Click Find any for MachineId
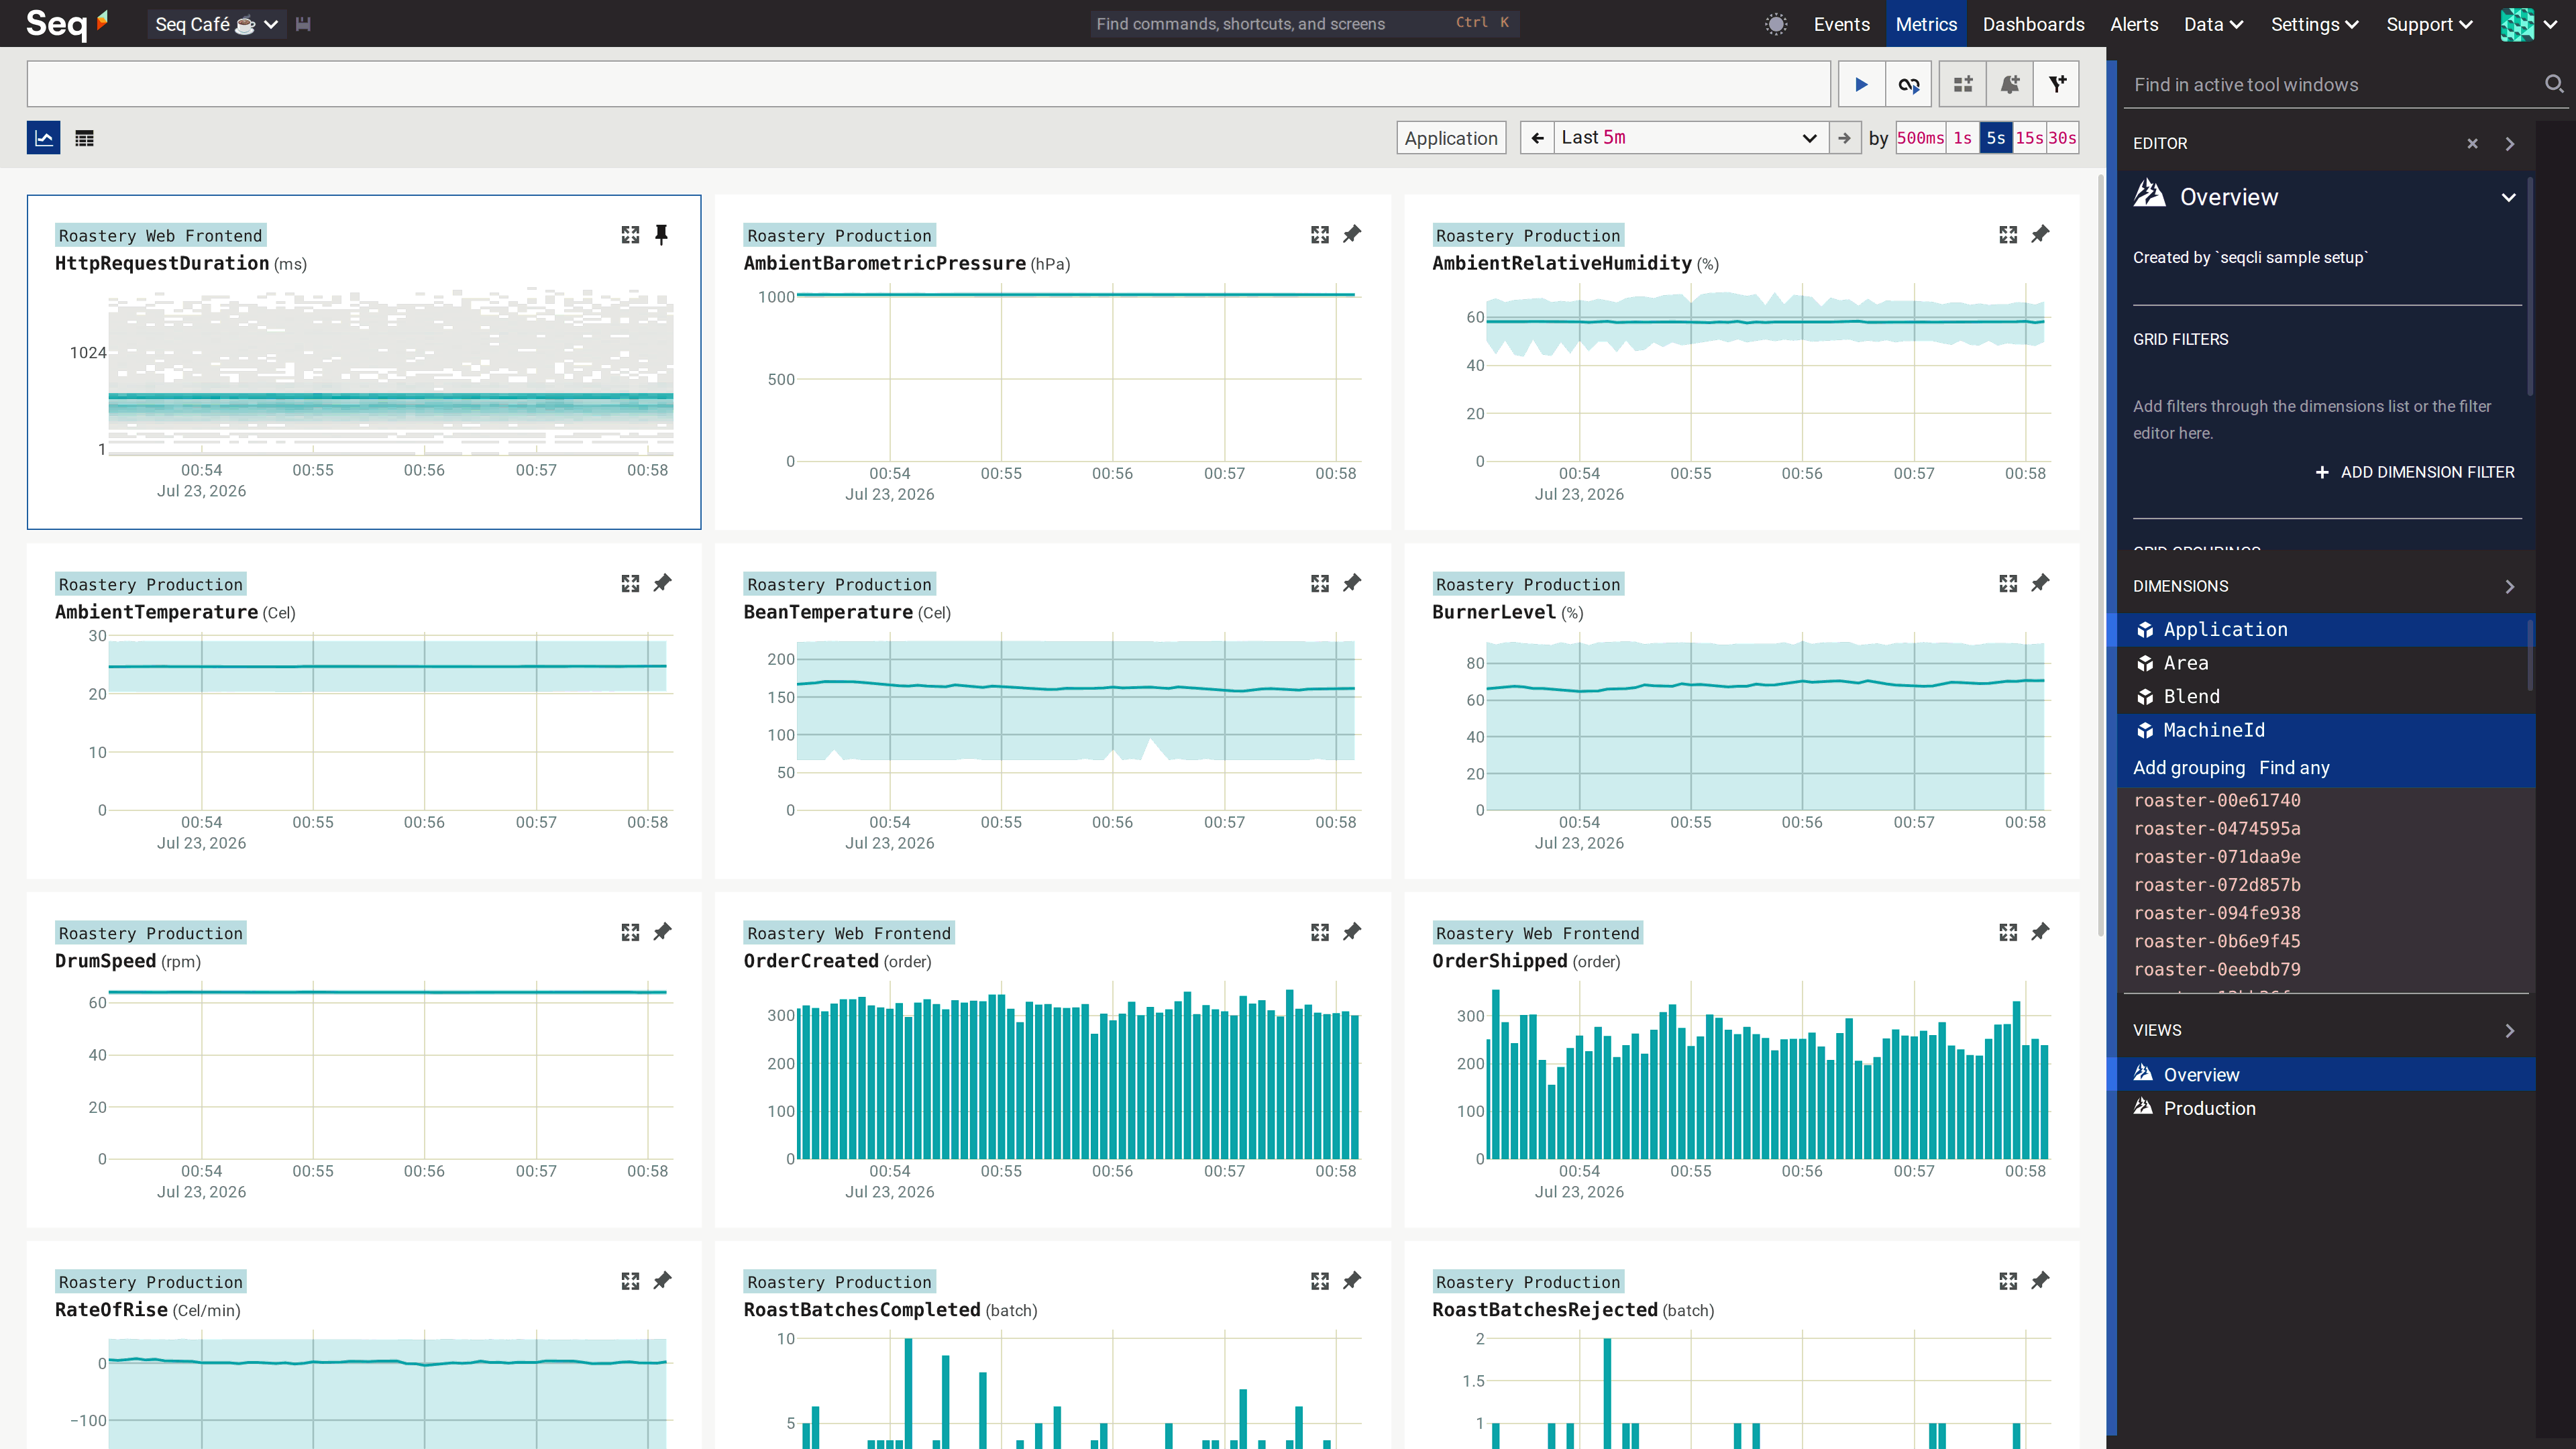The image size is (2576, 1449). 2294,768
